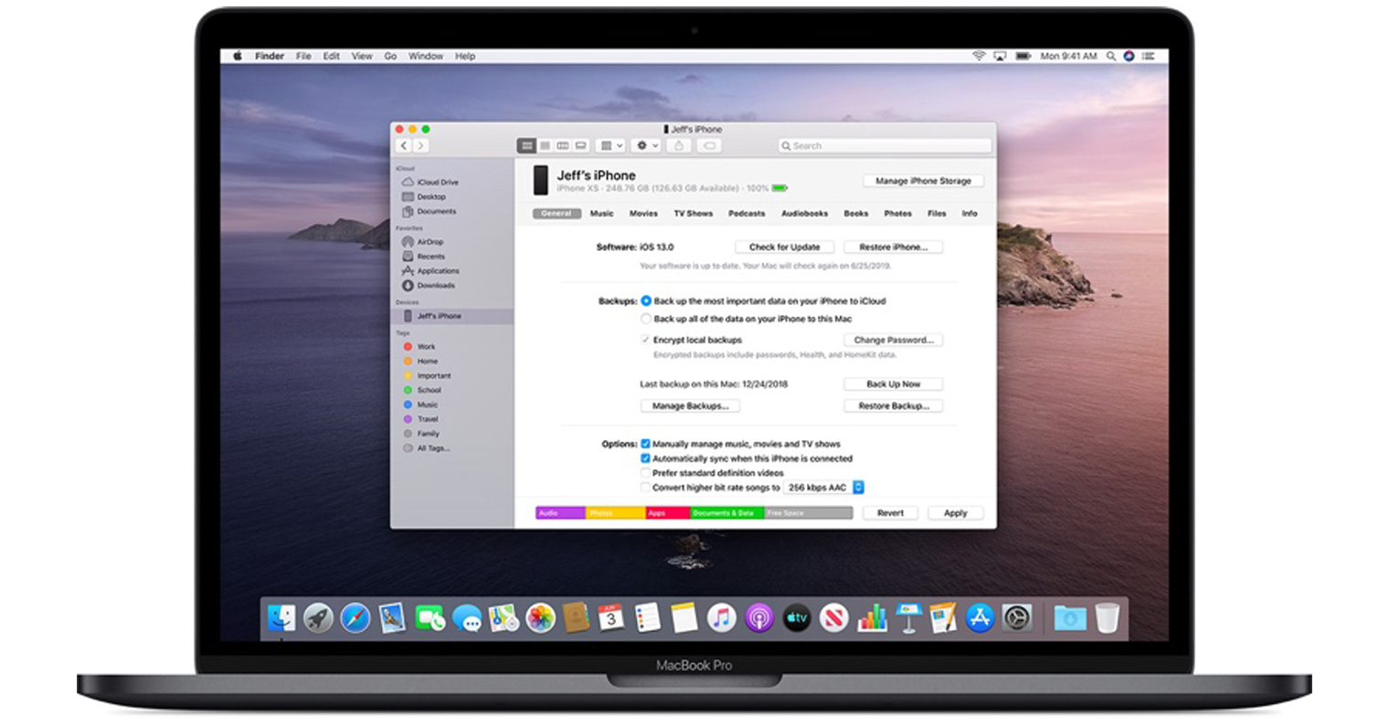
Task: Open FaceTime from the Dock
Action: coord(429,618)
